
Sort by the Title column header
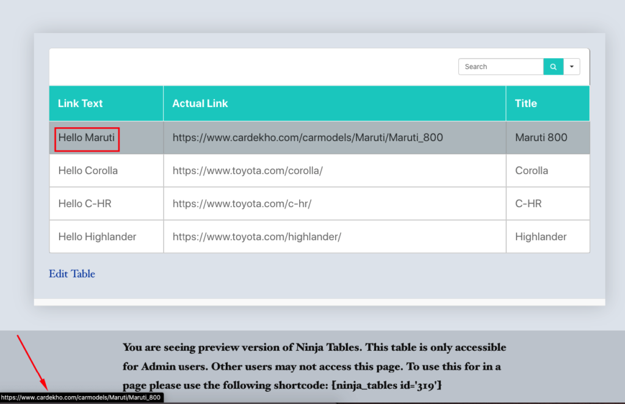[x=526, y=103]
